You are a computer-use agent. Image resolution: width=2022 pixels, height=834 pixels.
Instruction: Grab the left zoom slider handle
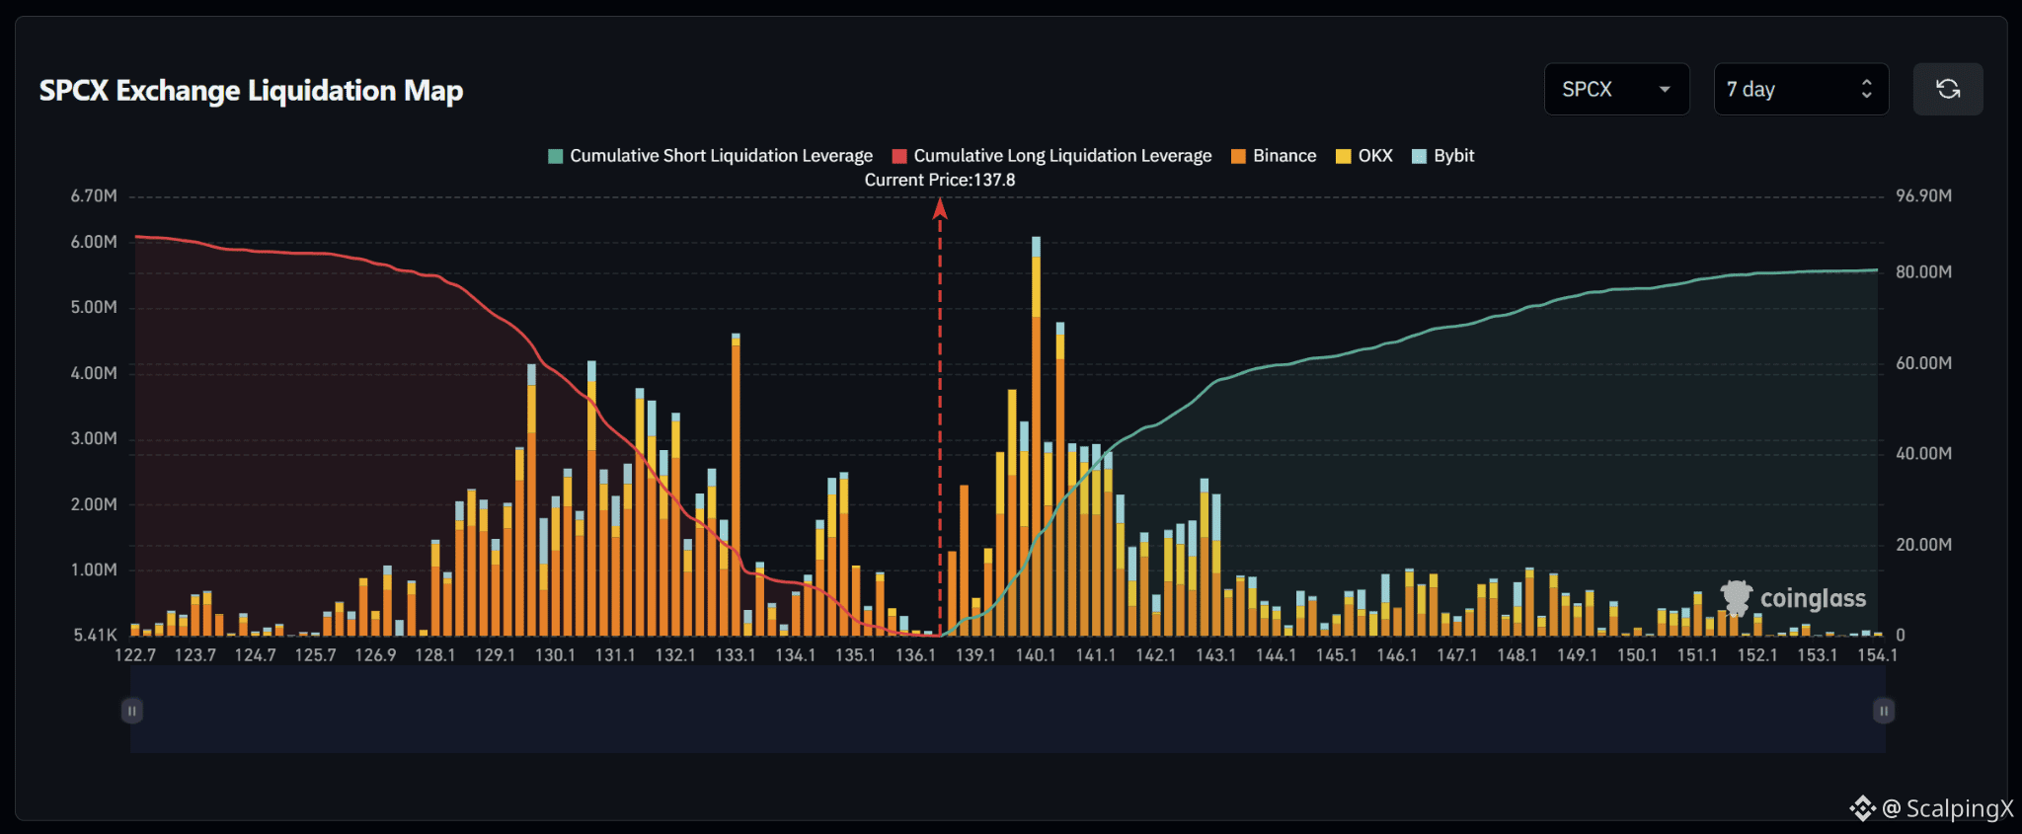(x=131, y=711)
